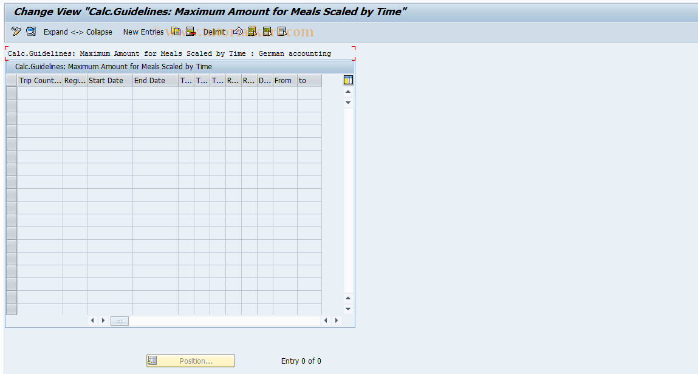Viewport: 698px width, 374px height.
Task: Click far-right horizontal scroll left arrow
Action: tap(326, 321)
